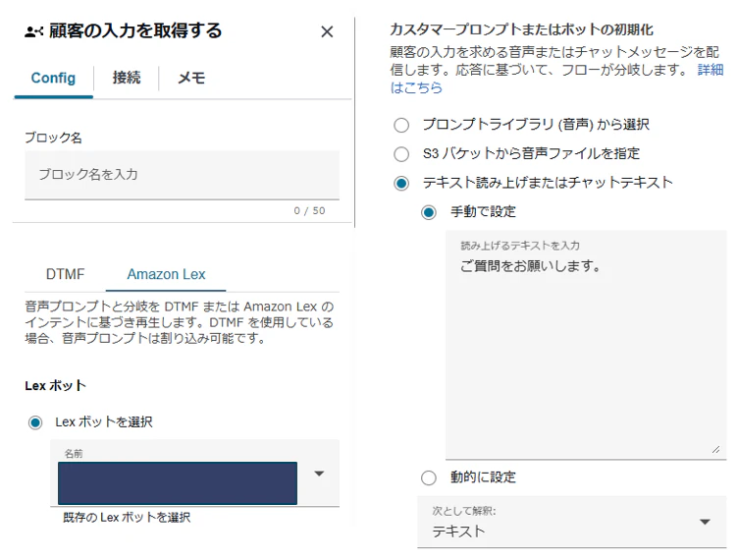Click the customer input icon beside the panel title
This screenshot has height=560, width=738.
click(x=34, y=31)
